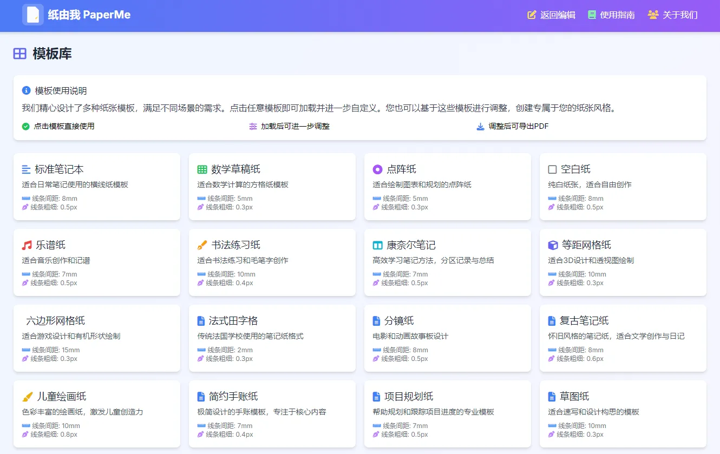Click the purple dot icon on 点阵纸

coord(377,169)
